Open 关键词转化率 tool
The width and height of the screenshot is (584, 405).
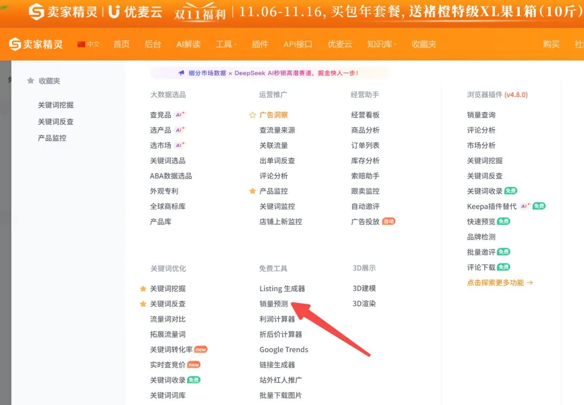(171, 349)
